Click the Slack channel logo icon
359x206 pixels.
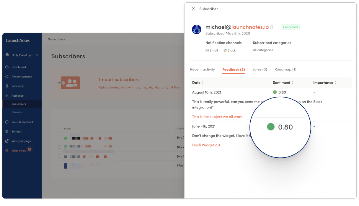click(x=225, y=50)
